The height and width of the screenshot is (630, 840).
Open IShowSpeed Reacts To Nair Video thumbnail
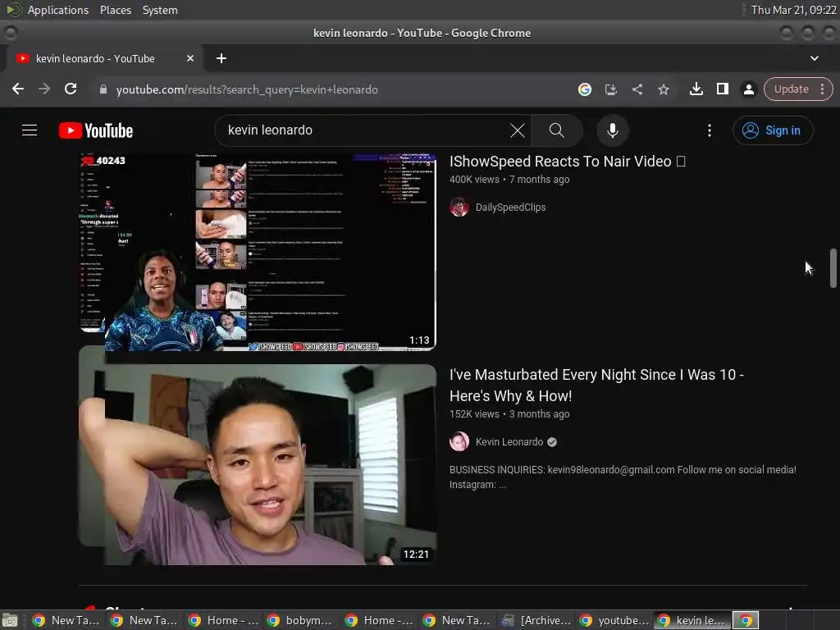(x=257, y=252)
